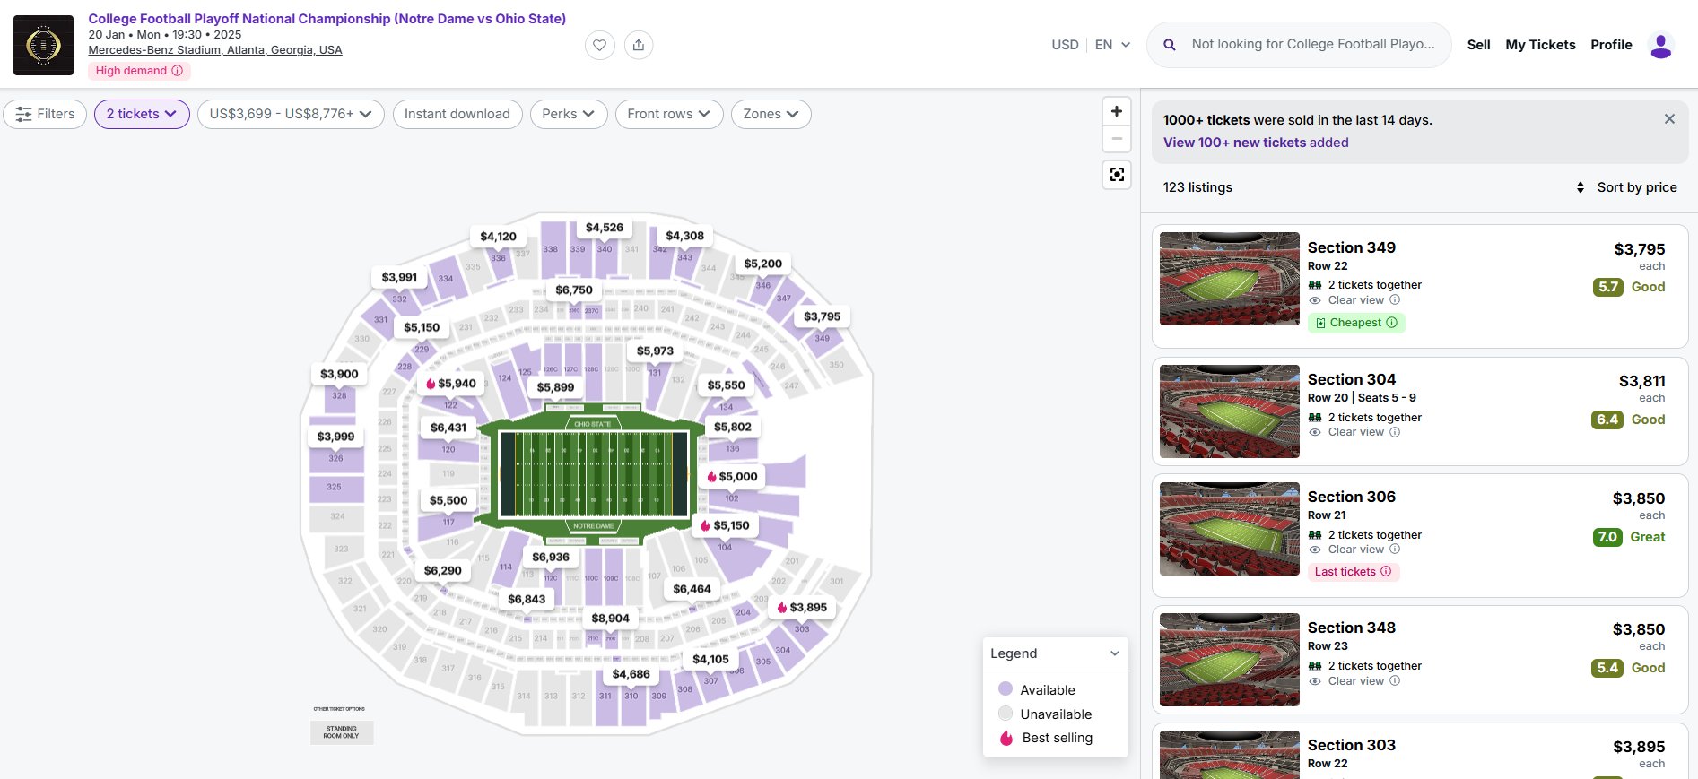Select the $4,105 map price marker
Image resolution: width=1698 pixels, height=779 pixels.
click(x=711, y=660)
